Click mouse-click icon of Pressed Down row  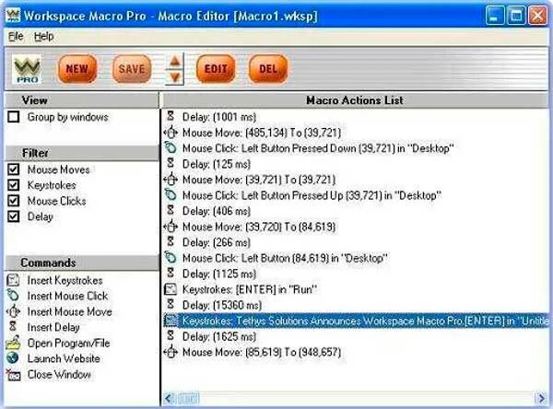click(x=171, y=147)
